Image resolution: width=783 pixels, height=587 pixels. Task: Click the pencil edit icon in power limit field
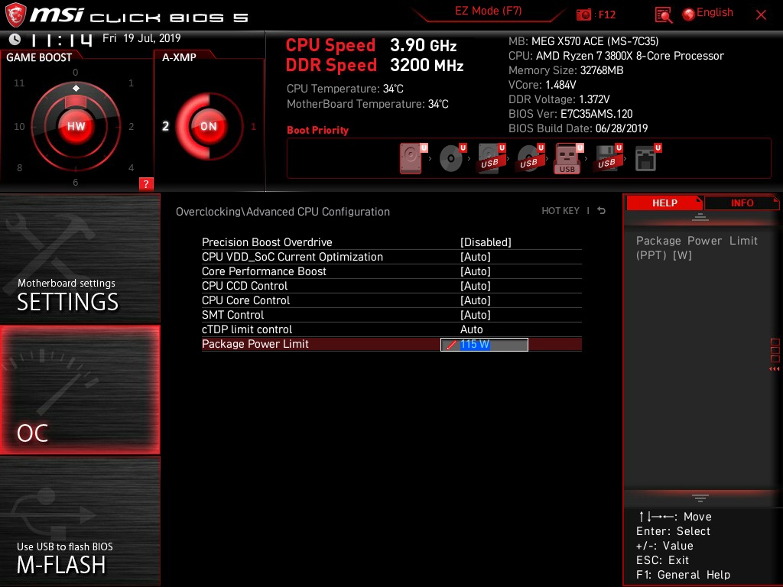point(451,345)
